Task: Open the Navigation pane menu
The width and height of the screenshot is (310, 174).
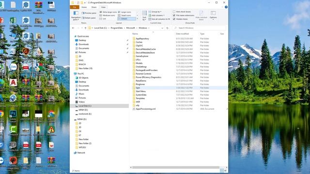Action: [76, 15]
